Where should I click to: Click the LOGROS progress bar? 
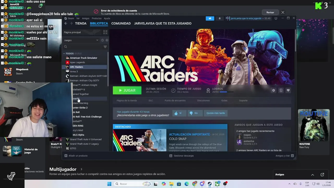(x=227, y=92)
